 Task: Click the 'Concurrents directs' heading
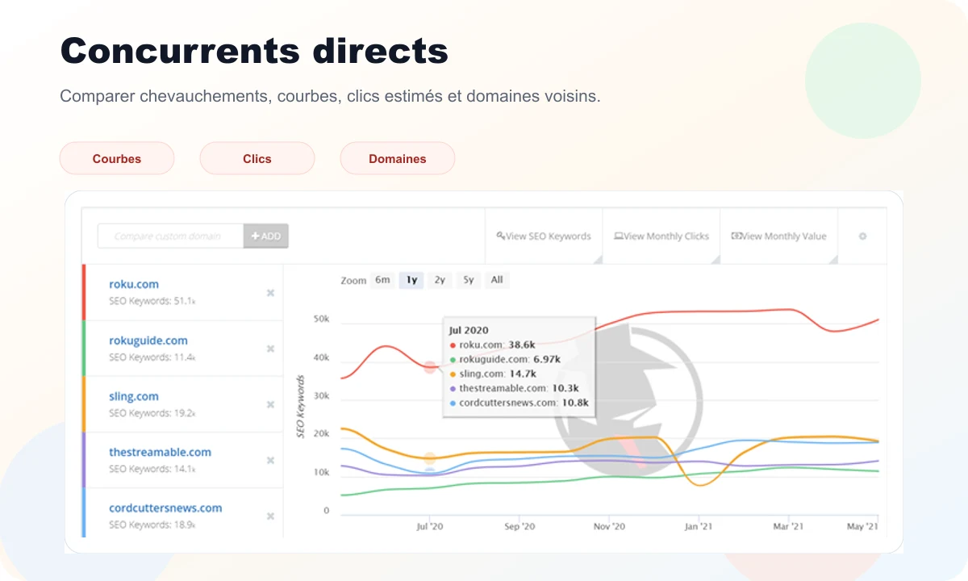point(255,51)
